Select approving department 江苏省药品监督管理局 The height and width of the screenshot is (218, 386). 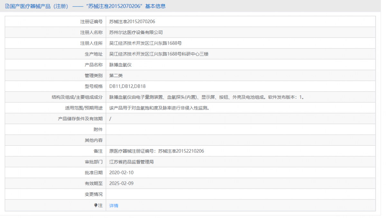(x=132, y=162)
